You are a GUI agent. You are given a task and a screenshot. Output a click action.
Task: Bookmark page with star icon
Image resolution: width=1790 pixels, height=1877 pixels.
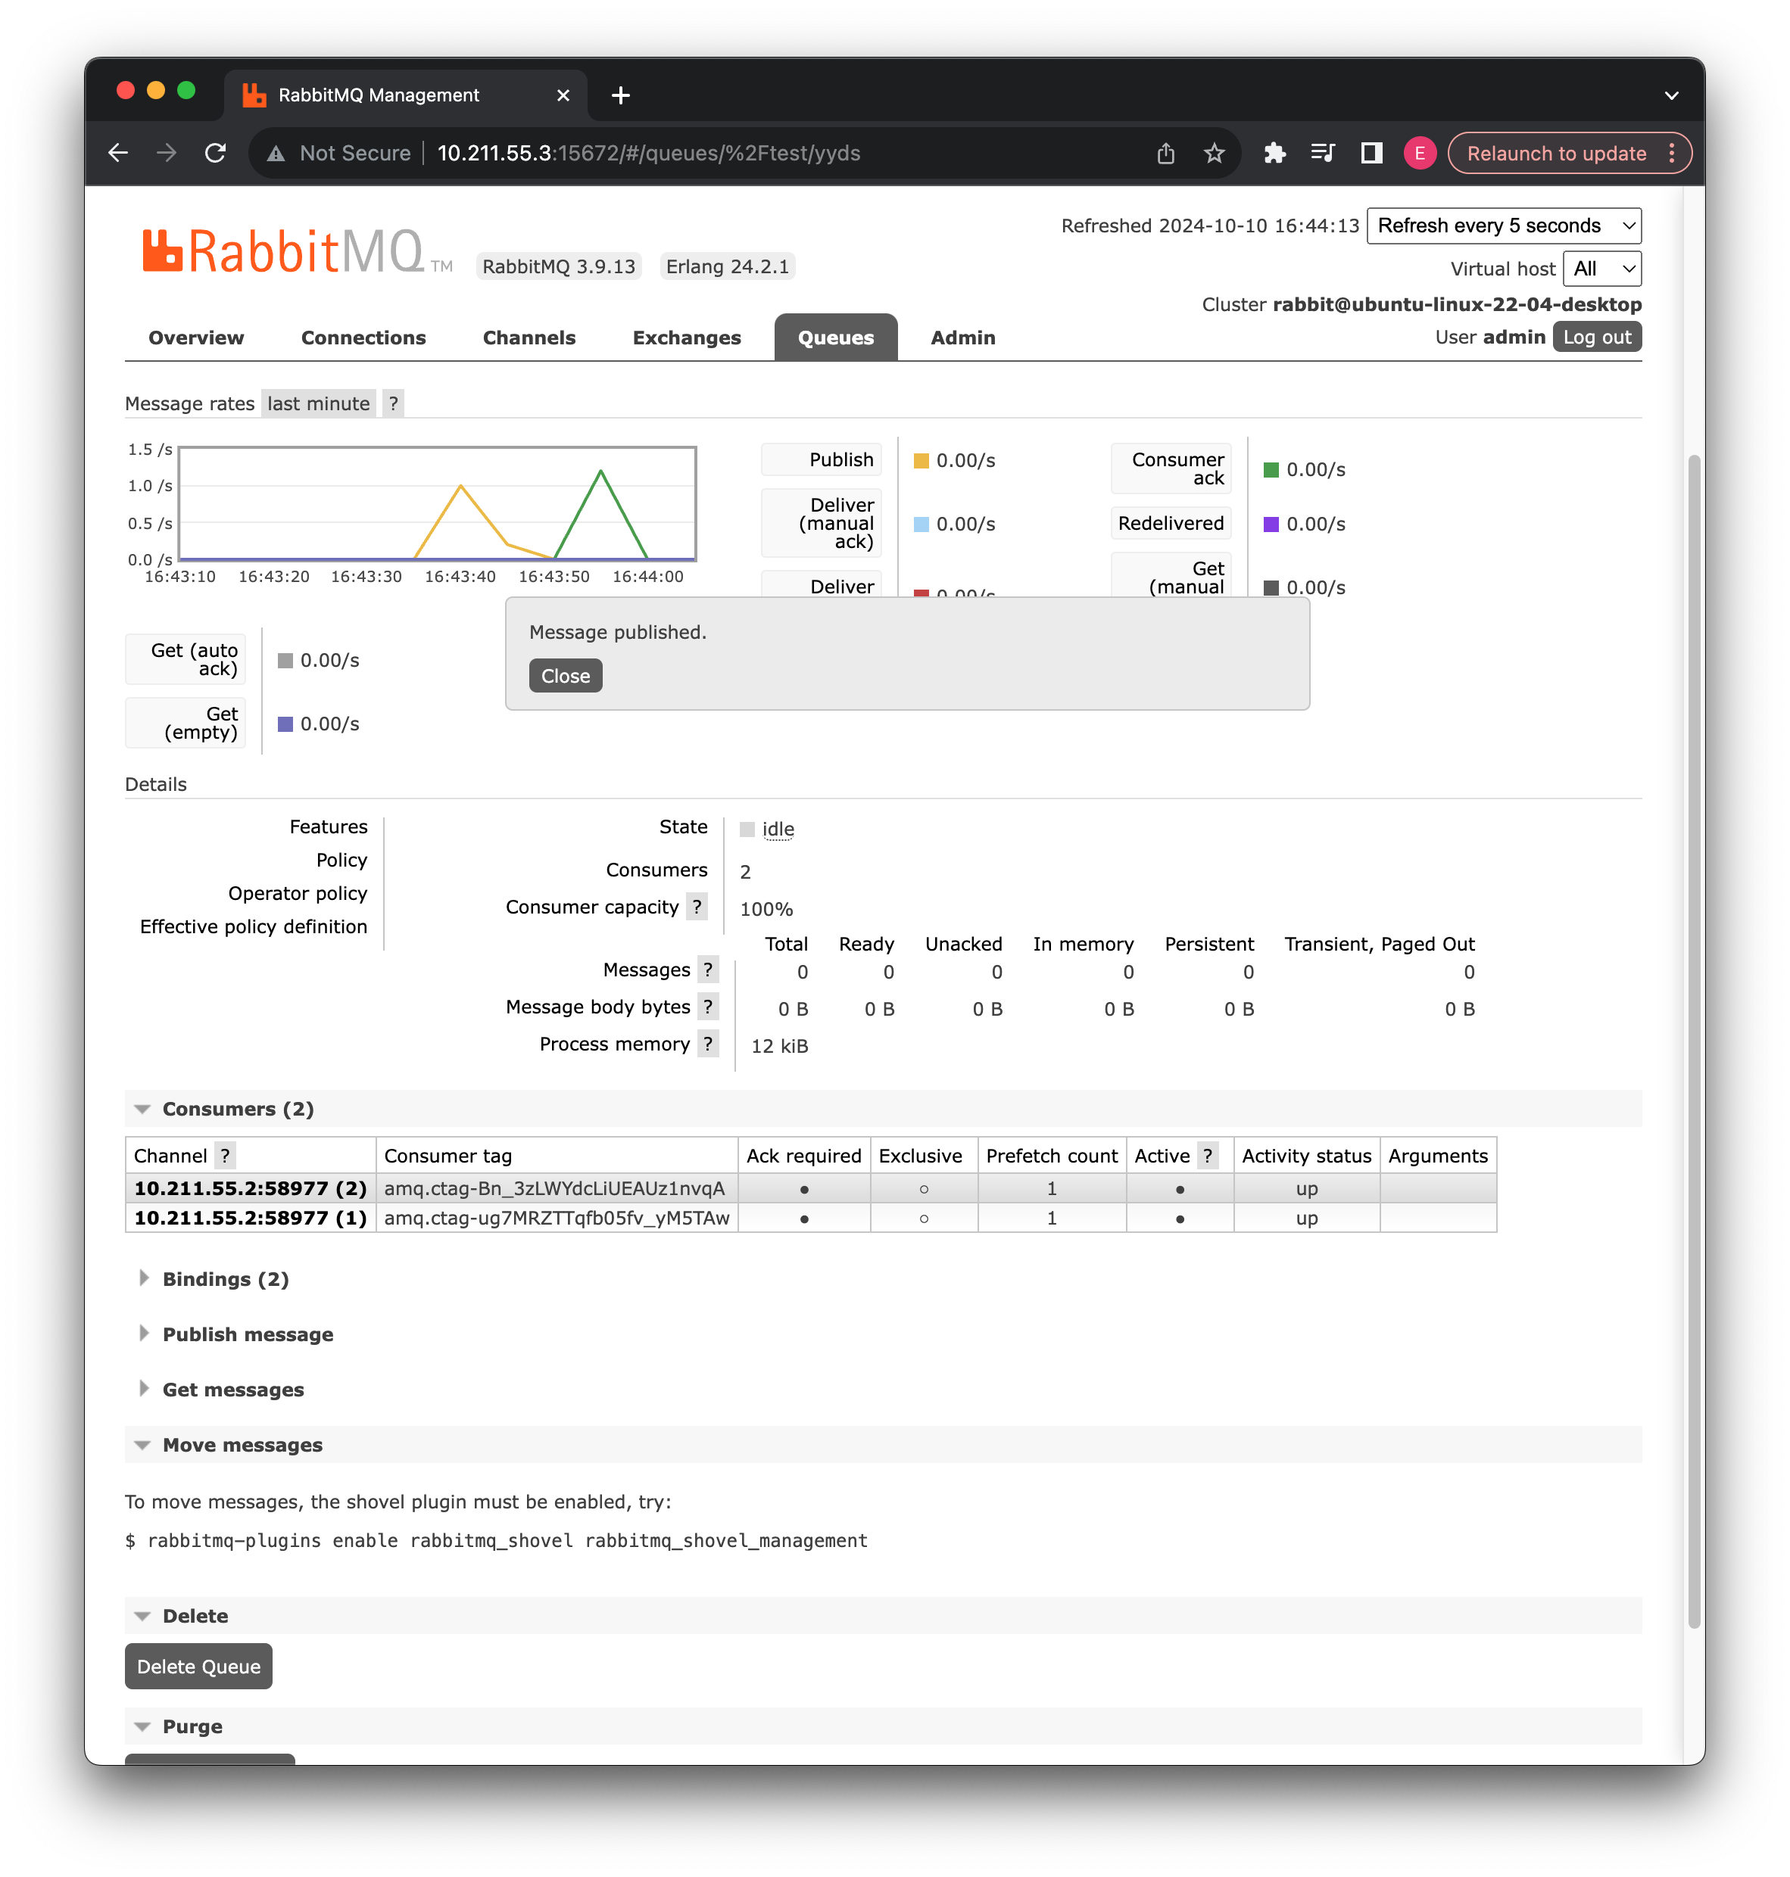[1214, 153]
